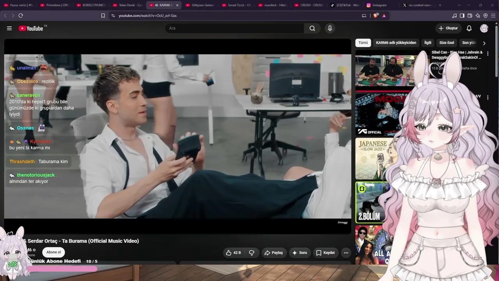
Task: Close the active KARM6 tab
Action: pyautogui.click(x=177, y=5)
